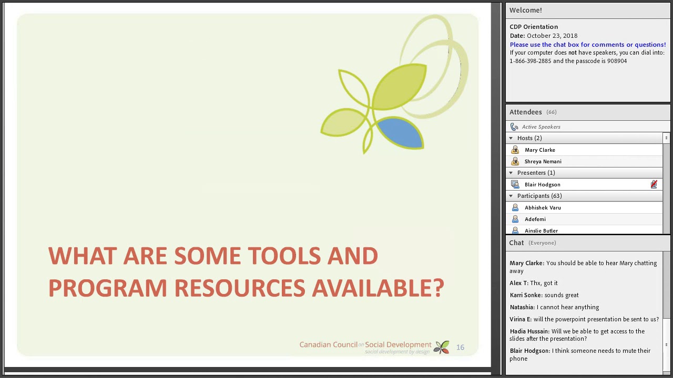The image size is (673, 378).
Task: Click Ainslie Butler's participant icon
Action: tap(515, 230)
